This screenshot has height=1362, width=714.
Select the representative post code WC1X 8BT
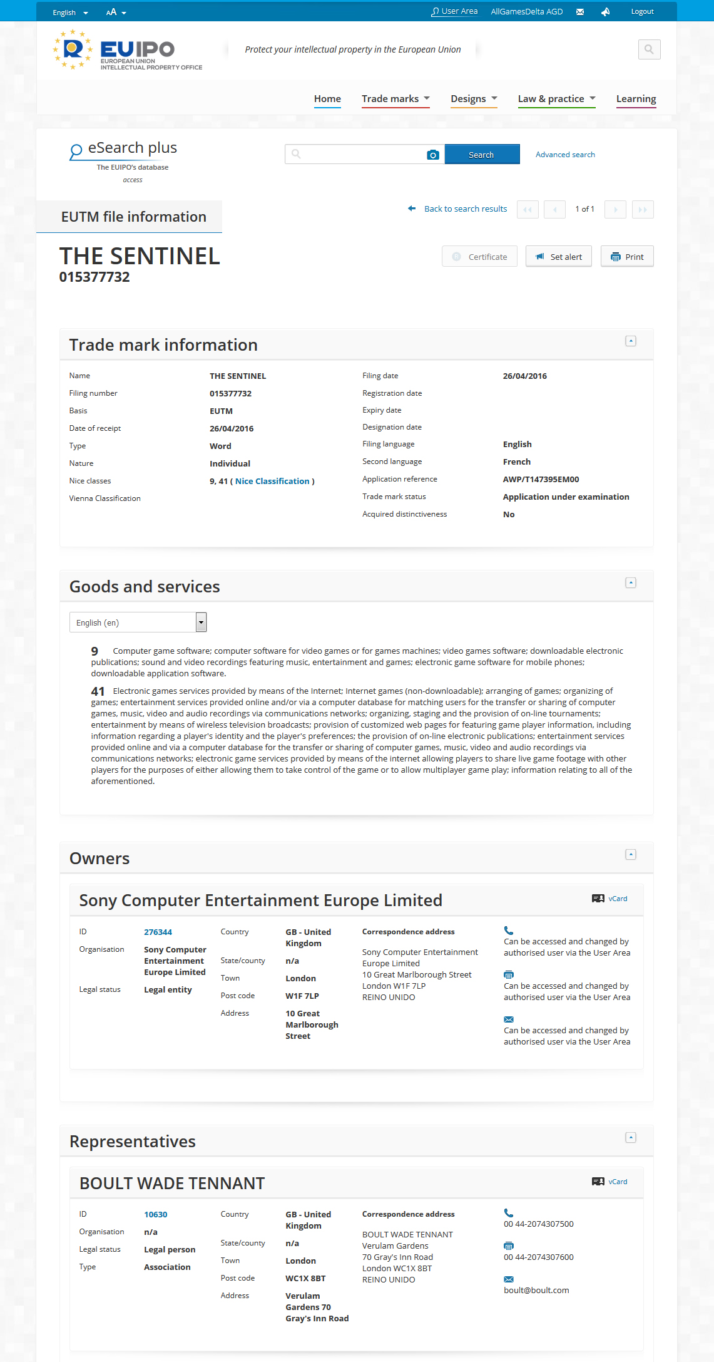tap(305, 1279)
